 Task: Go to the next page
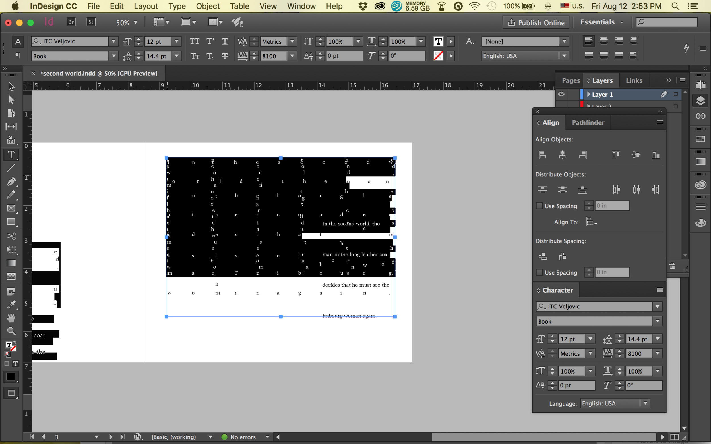pos(111,437)
